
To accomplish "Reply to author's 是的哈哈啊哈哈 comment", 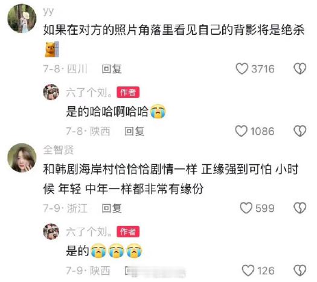I will (134, 131).
